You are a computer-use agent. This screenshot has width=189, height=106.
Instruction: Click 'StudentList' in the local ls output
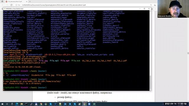[37, 75]
